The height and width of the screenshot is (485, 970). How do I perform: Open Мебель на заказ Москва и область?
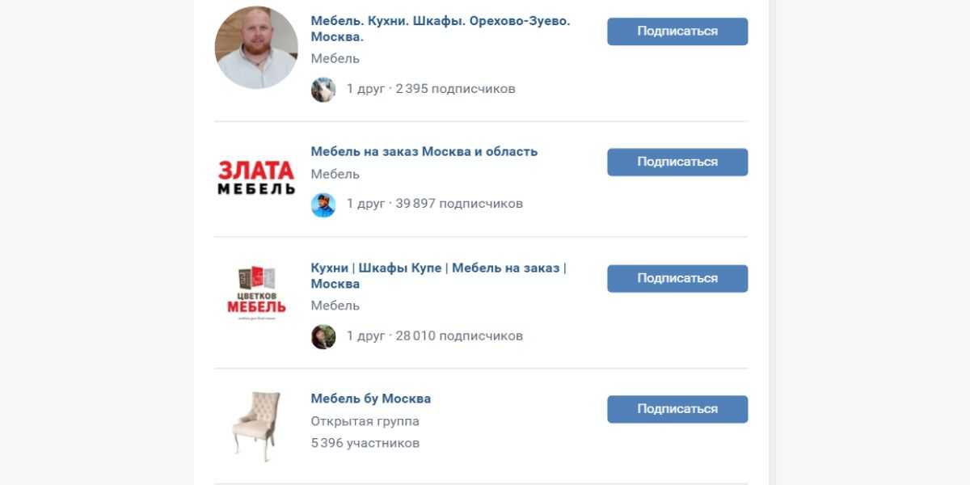click(424, 152)
